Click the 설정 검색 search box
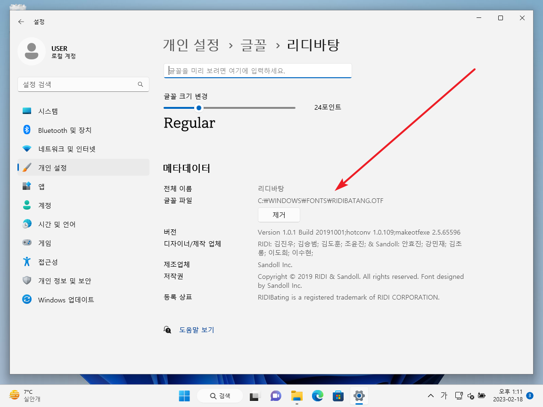This screenshot has width=543, height=407. [x=83, y=84]
